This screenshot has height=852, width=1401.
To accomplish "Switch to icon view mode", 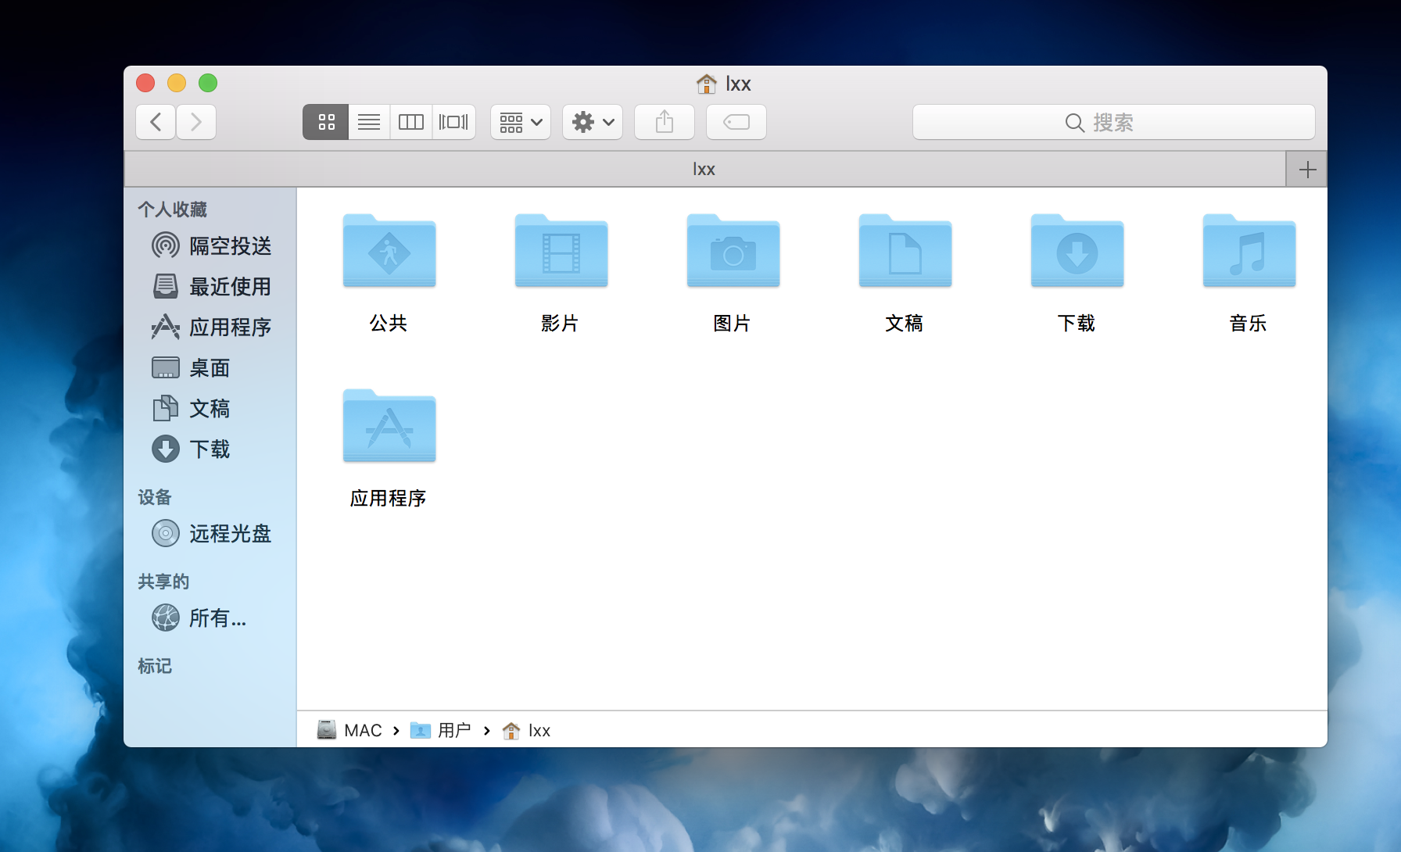I will click(x=326, y=122).
